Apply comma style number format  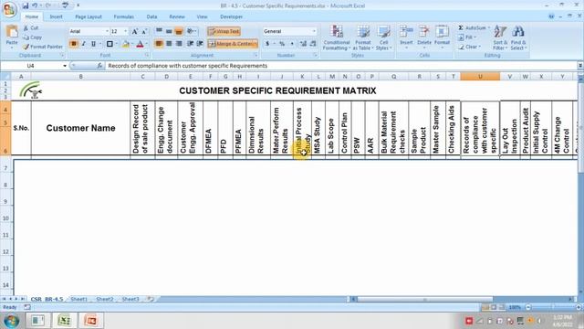pos(292,44)
